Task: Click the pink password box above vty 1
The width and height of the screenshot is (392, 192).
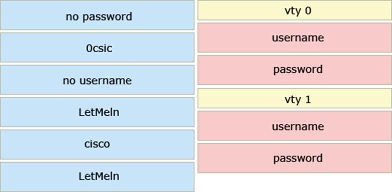Action: [295, 70]
